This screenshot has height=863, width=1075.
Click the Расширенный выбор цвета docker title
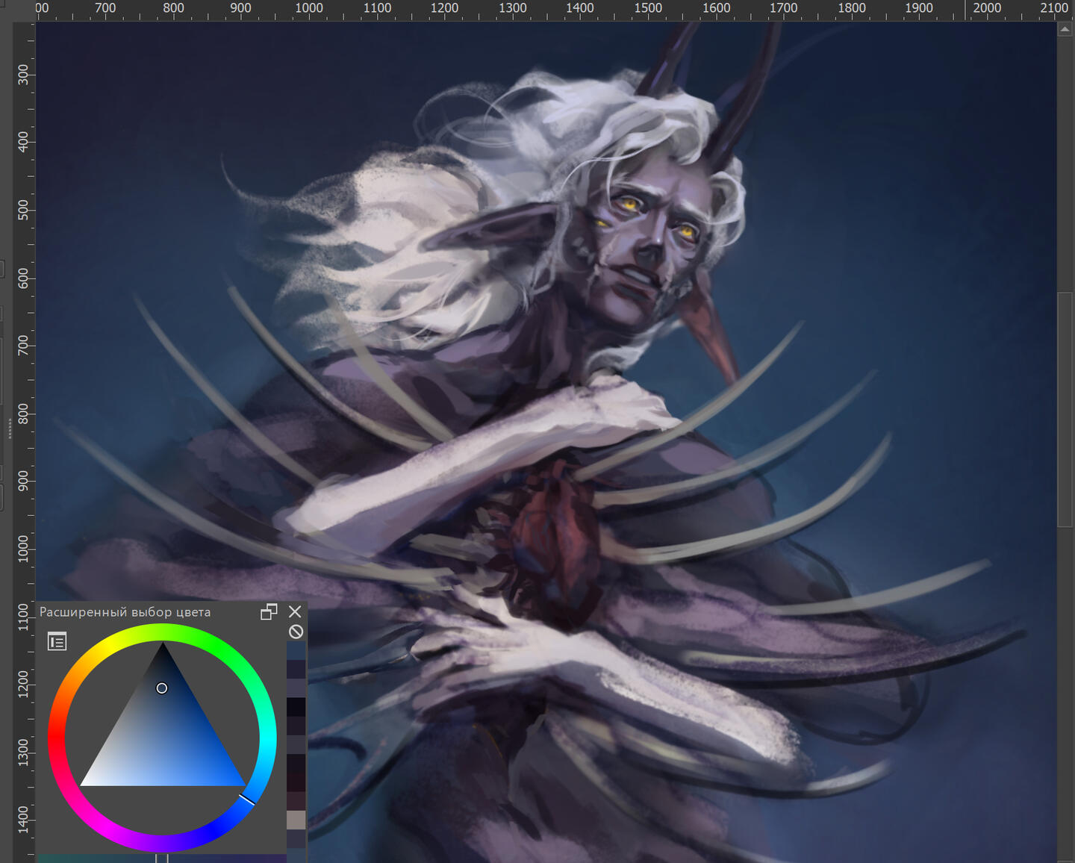pyautogui.click(x=125, y=612)
